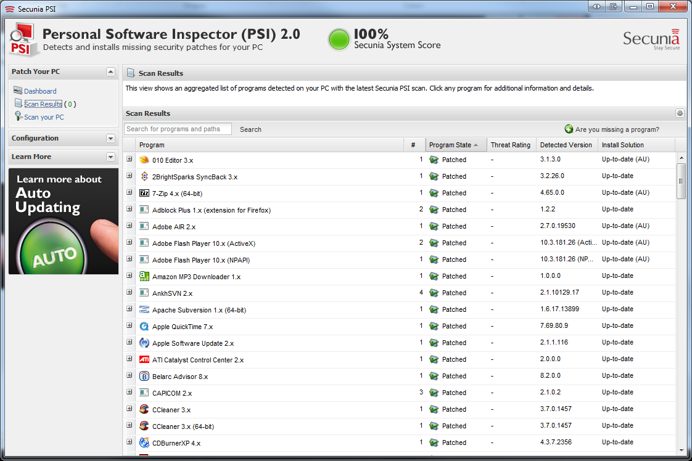This screenshot has height=461, width=692.
Task: Sort by the # column header
Action: (414, 145)
